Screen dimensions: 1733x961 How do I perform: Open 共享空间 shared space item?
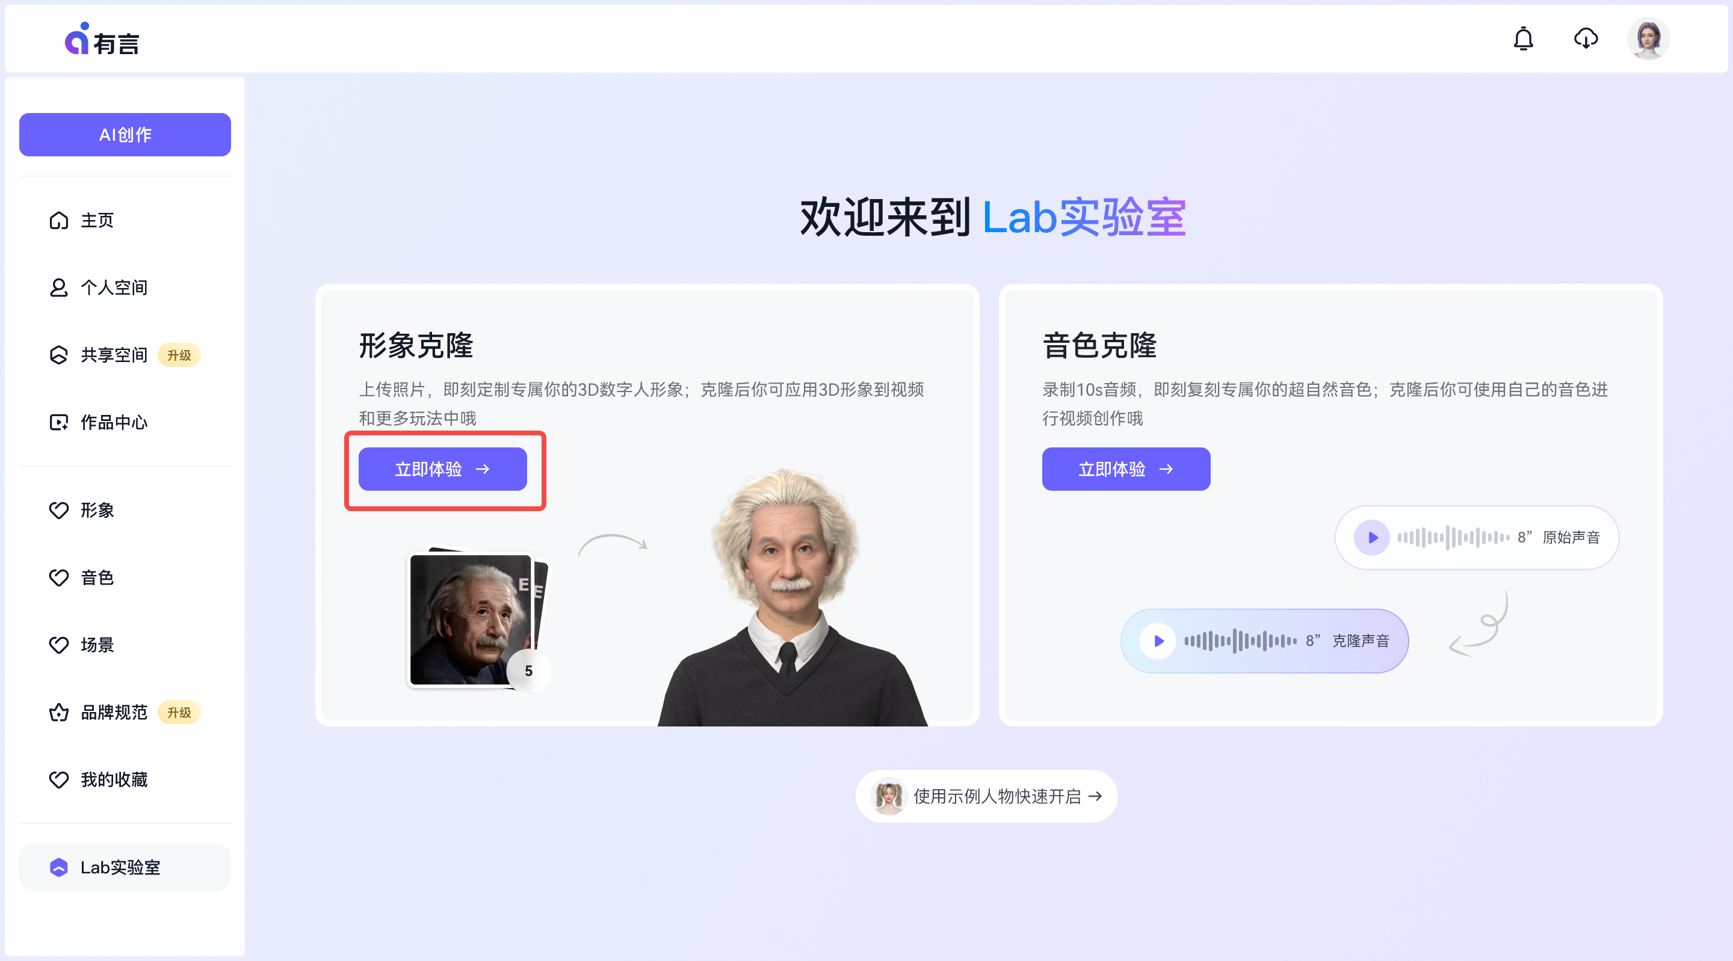click(x=113, y=355)
